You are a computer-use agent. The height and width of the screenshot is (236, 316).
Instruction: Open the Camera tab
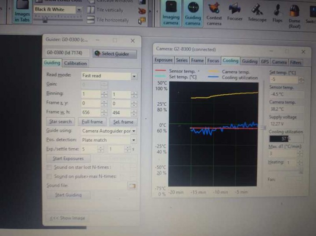(279, 62)
